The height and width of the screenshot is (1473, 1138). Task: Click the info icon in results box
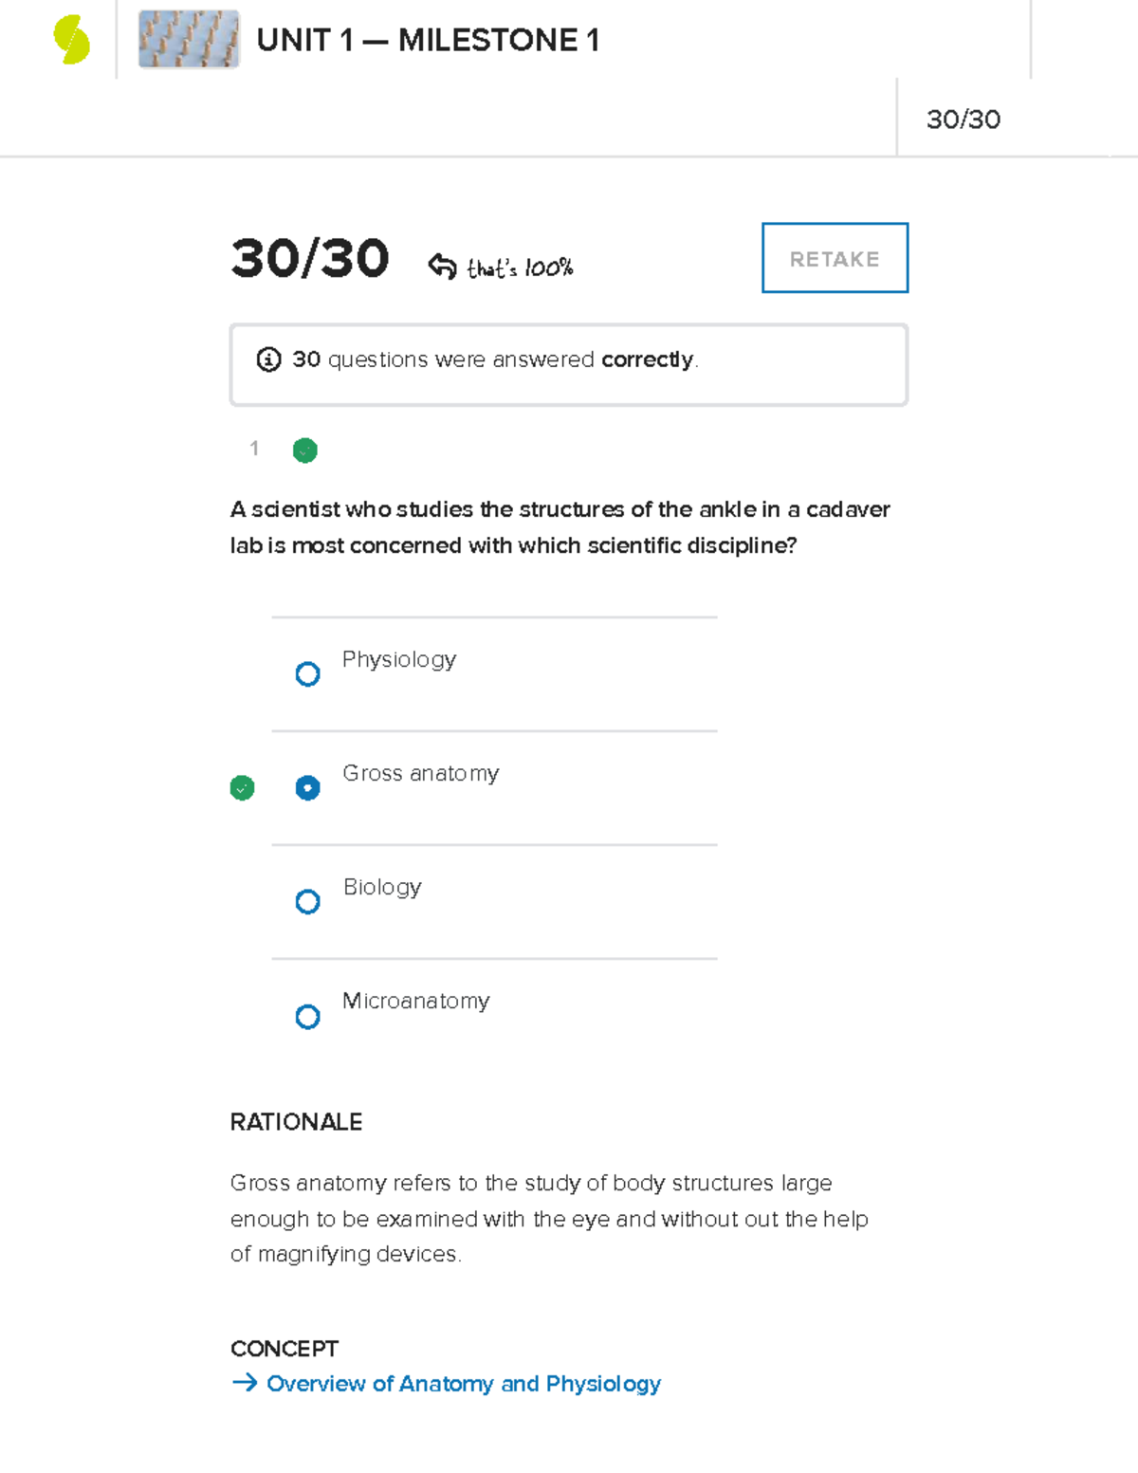click(268, 360)
